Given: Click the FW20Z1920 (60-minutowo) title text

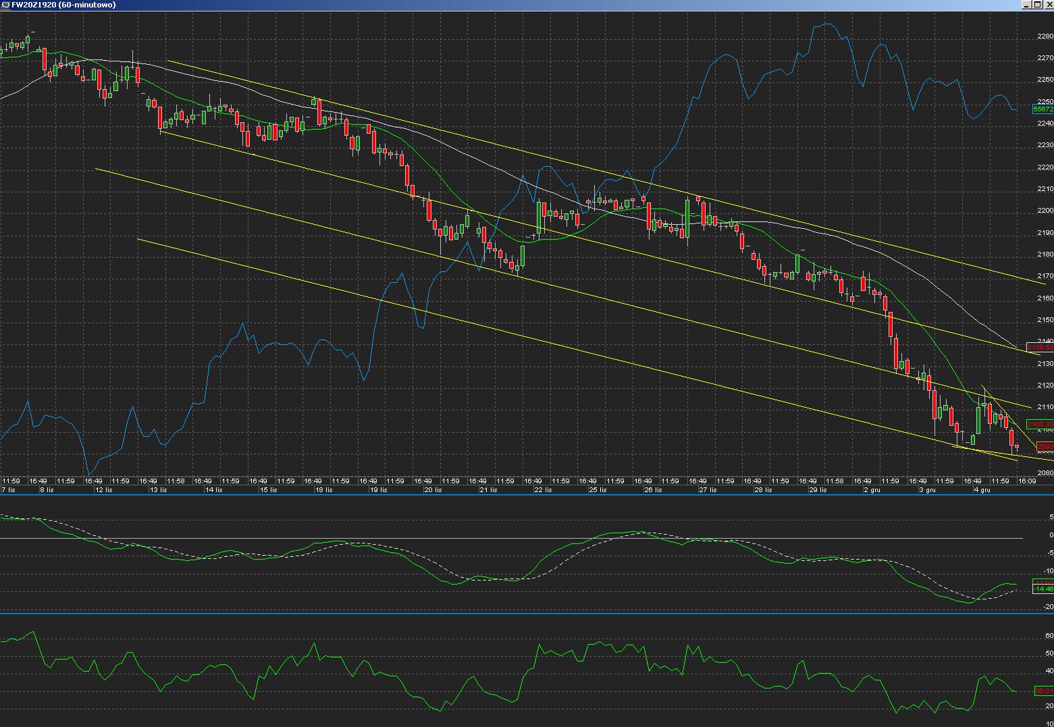Looking at the screenshot, I should (63, 5).
